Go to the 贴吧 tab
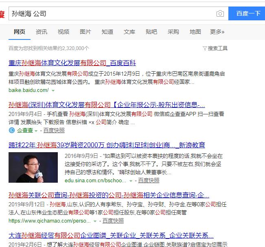The height and width of the screenshot is (247, 265). click(151, 32)
